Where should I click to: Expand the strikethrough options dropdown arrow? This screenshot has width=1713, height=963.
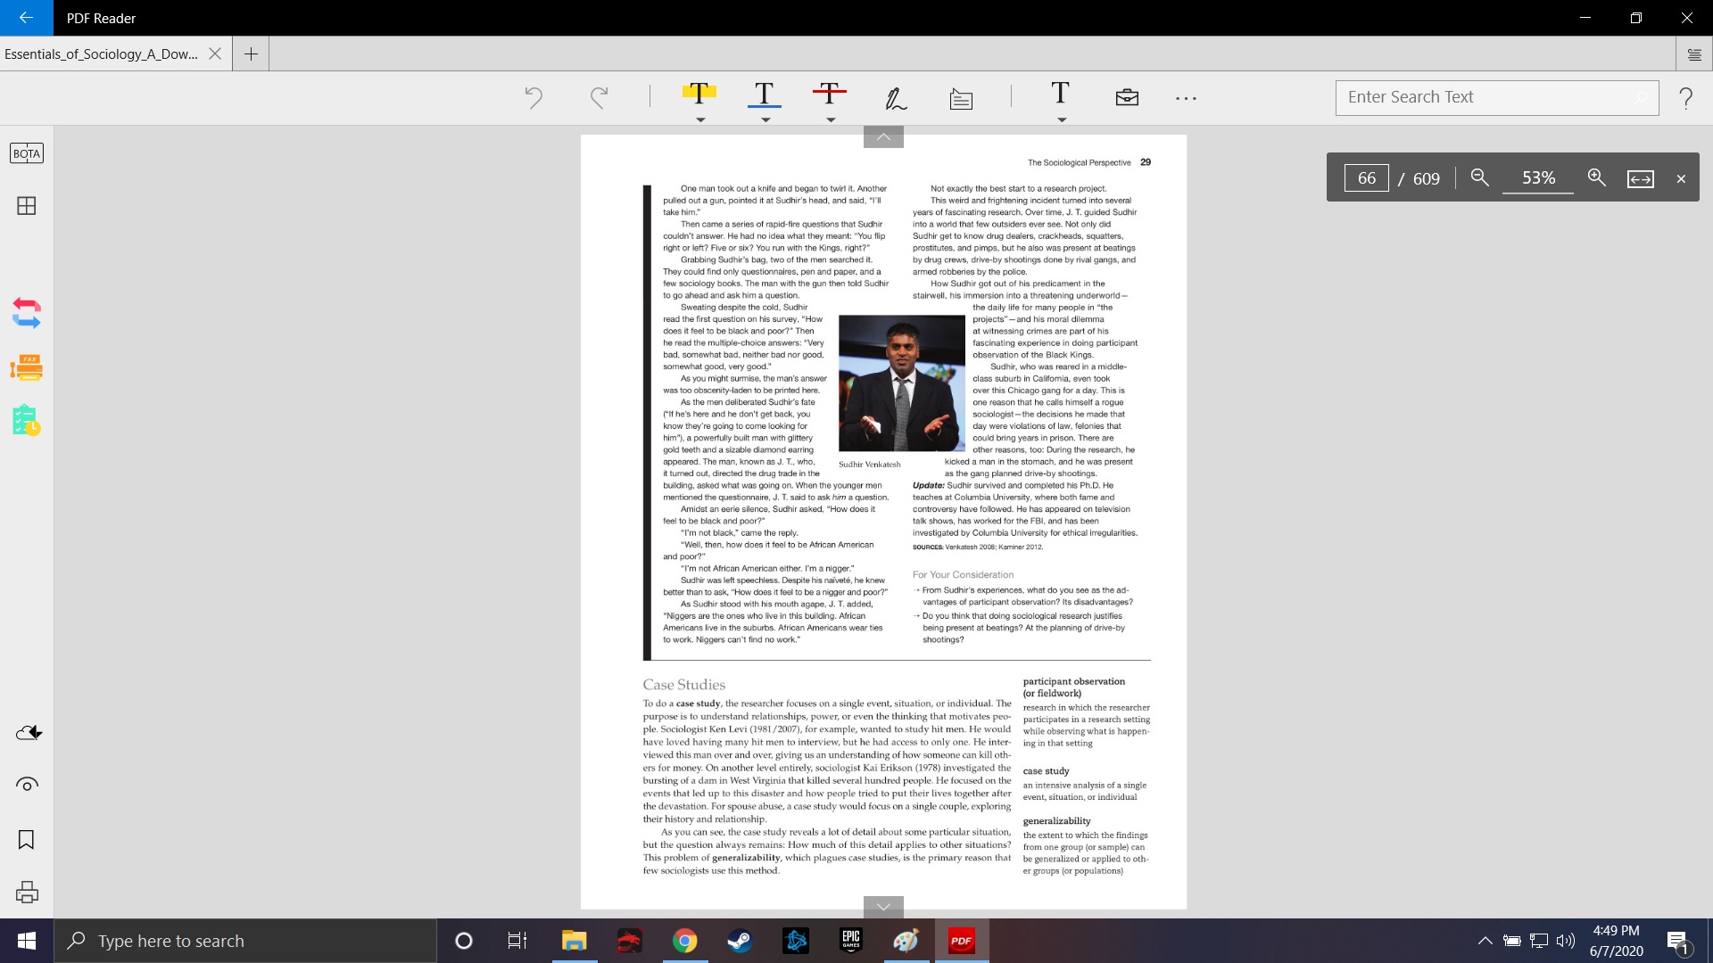point(831,119)
